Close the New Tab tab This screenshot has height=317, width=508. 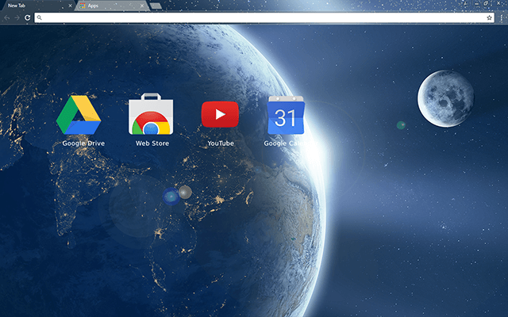point(70,6)
